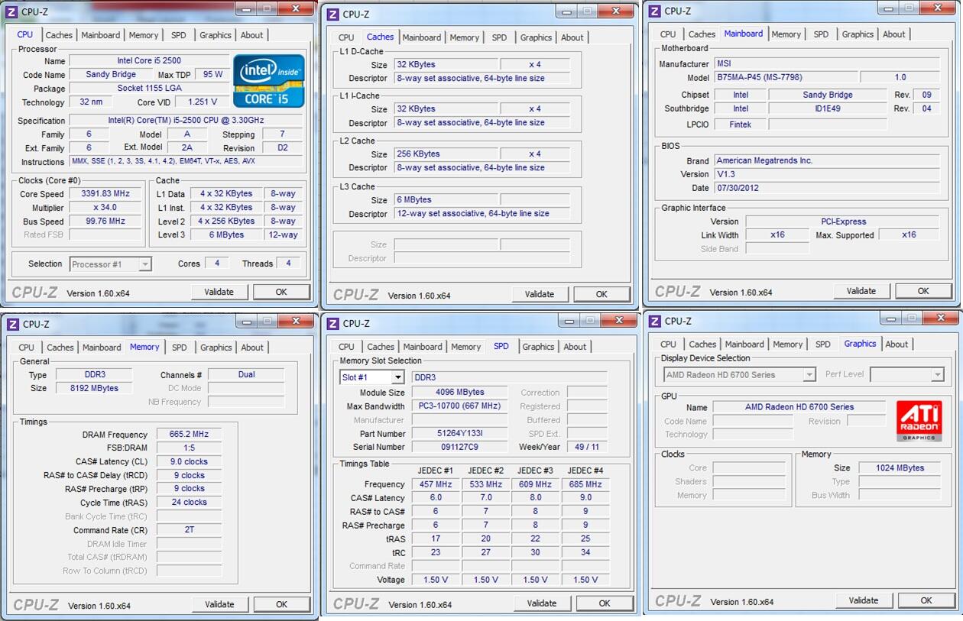Image resolution: width=963 pixels, height=621 pixels.
Task: Open the Graphics tab in the SPD window
Action: 538,347
